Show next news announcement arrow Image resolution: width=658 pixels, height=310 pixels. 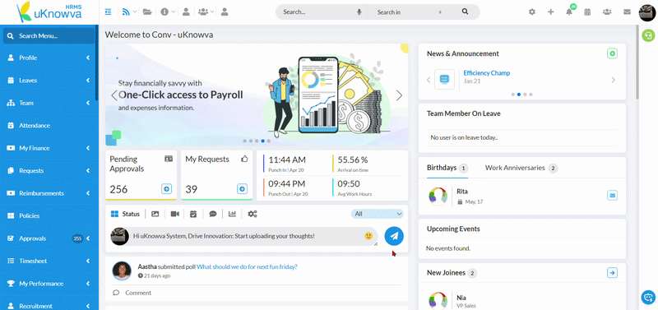[x=613, y=80]
